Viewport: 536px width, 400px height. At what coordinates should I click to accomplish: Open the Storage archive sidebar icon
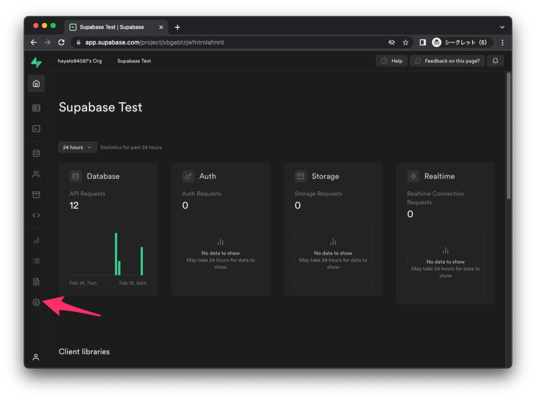(x=36, y=195)
